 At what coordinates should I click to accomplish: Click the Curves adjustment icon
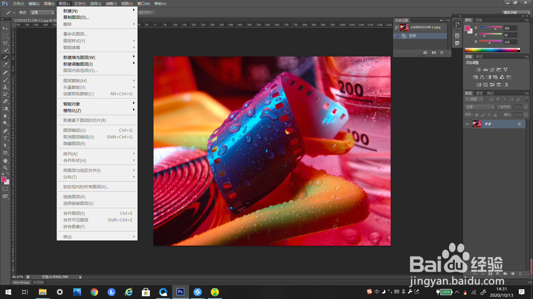coord(492,70)
